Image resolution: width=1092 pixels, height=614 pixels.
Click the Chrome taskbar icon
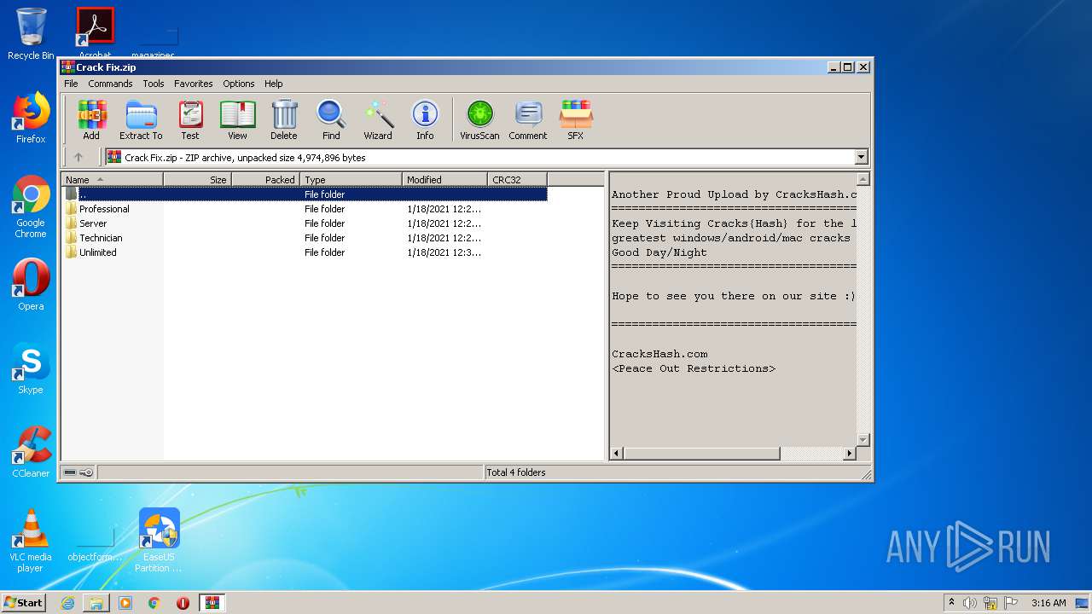click(x=154, y=603)
